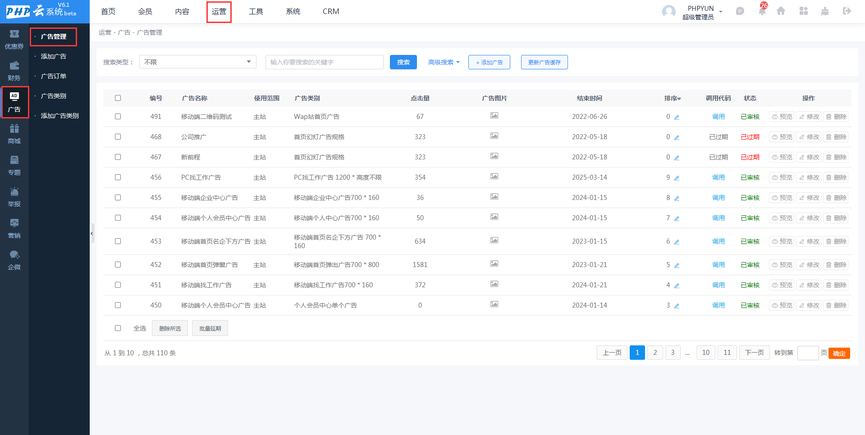Click 修改 for ad 452
Viewport: 865px width, 435px height.
click(809, 265)
